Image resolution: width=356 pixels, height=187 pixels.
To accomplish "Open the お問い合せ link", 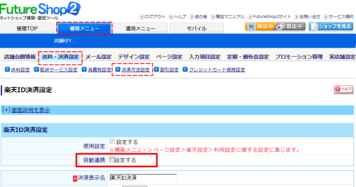I will [x=310, y=17].
